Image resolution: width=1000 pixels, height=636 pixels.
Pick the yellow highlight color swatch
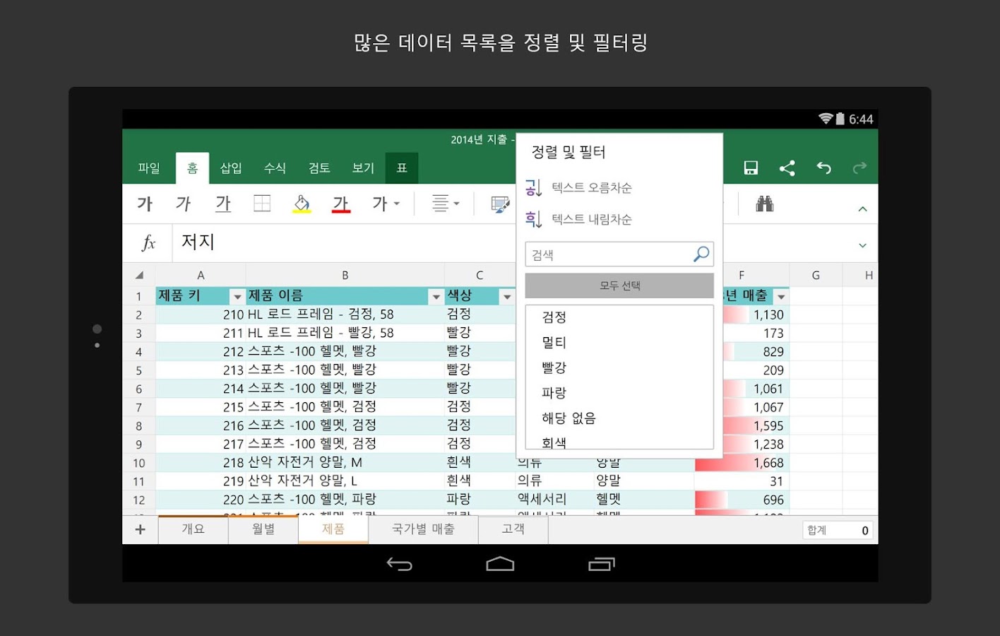coord(302,204)
